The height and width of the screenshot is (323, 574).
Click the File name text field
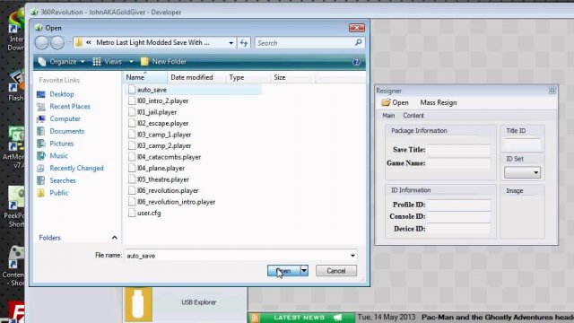click(237, 256)
